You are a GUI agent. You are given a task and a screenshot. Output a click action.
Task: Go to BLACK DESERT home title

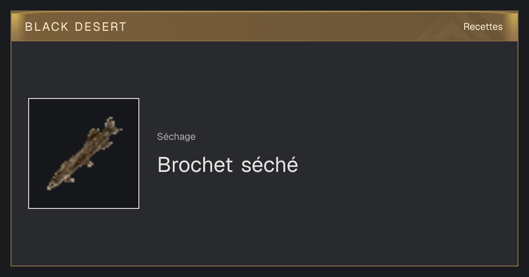pyautogui.click(x=76, y=27)
